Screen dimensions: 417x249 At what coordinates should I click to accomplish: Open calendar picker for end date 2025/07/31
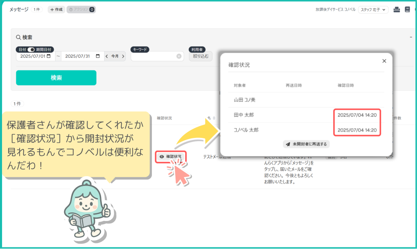[97, 57]
